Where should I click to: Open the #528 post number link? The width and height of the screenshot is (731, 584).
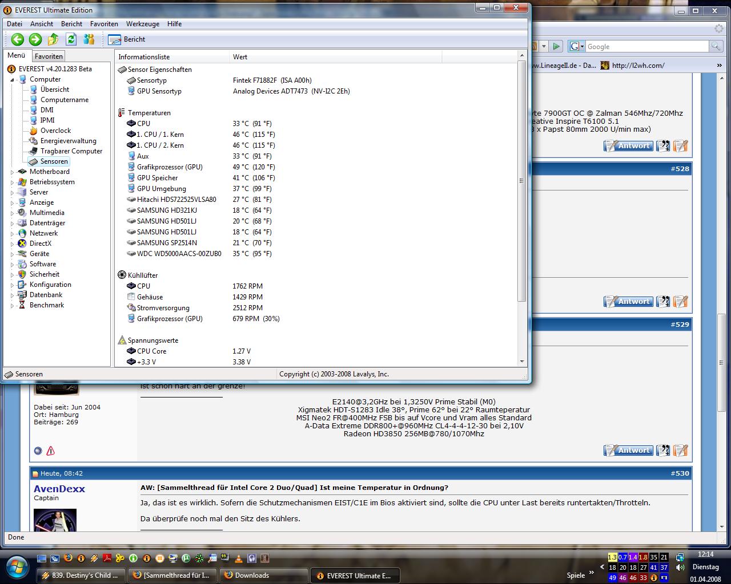(x=680, y=169)
